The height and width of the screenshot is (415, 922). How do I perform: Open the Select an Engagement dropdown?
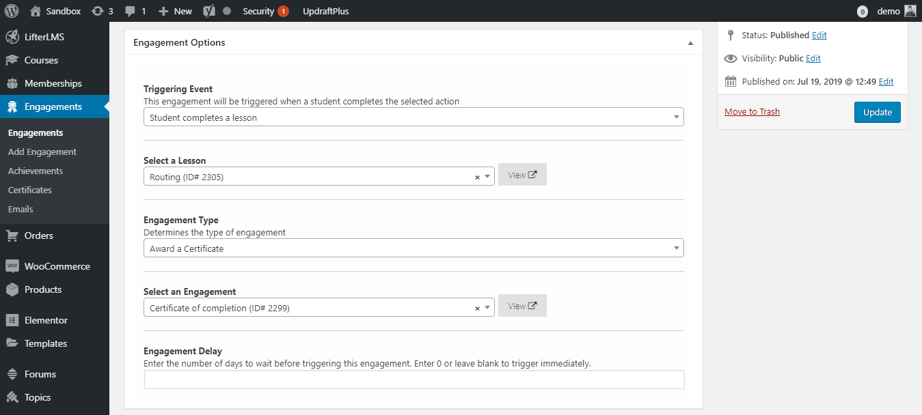(319, 308)
